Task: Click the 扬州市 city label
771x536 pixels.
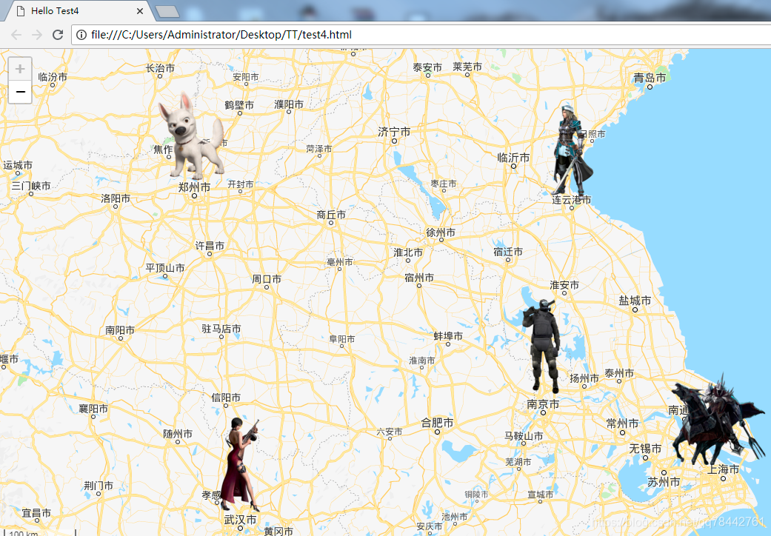Action: [x=584, y=378]
